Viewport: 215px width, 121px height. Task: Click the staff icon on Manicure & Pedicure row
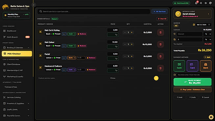[64, 70]
